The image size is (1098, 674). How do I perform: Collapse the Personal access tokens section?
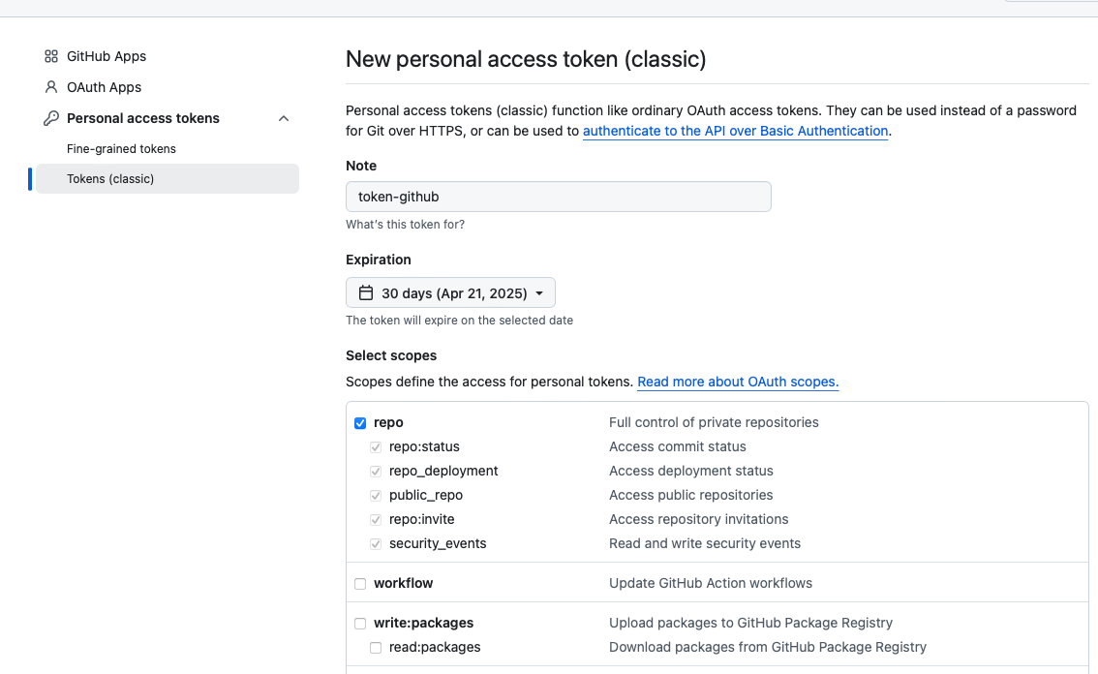[284, 118]
